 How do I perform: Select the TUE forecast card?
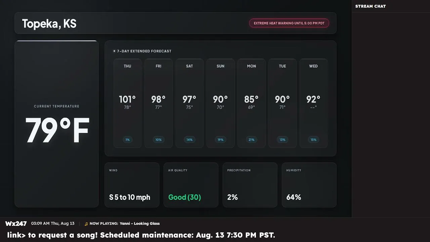pos(283,103)
